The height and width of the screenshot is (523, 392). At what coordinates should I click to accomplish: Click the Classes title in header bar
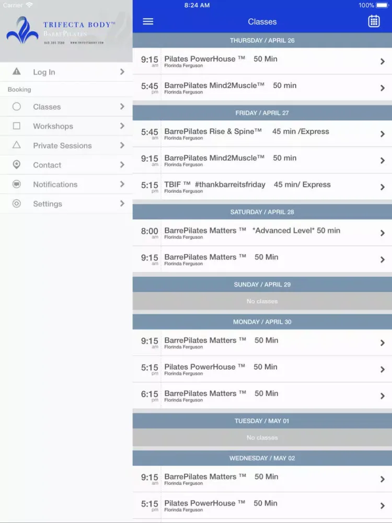point(262,21)
